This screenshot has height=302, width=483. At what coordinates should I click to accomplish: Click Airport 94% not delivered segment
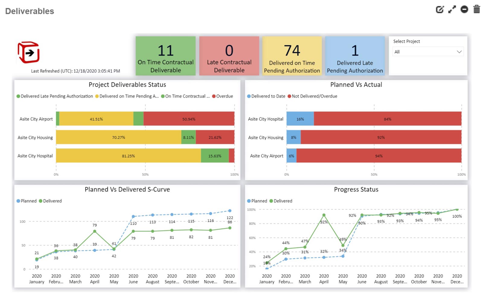click(379, 156)
